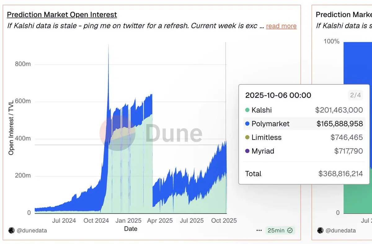
Task: Click the olive Limitless legend dot in tooltip
Action: pyautogui.click(x=247, y=137)
